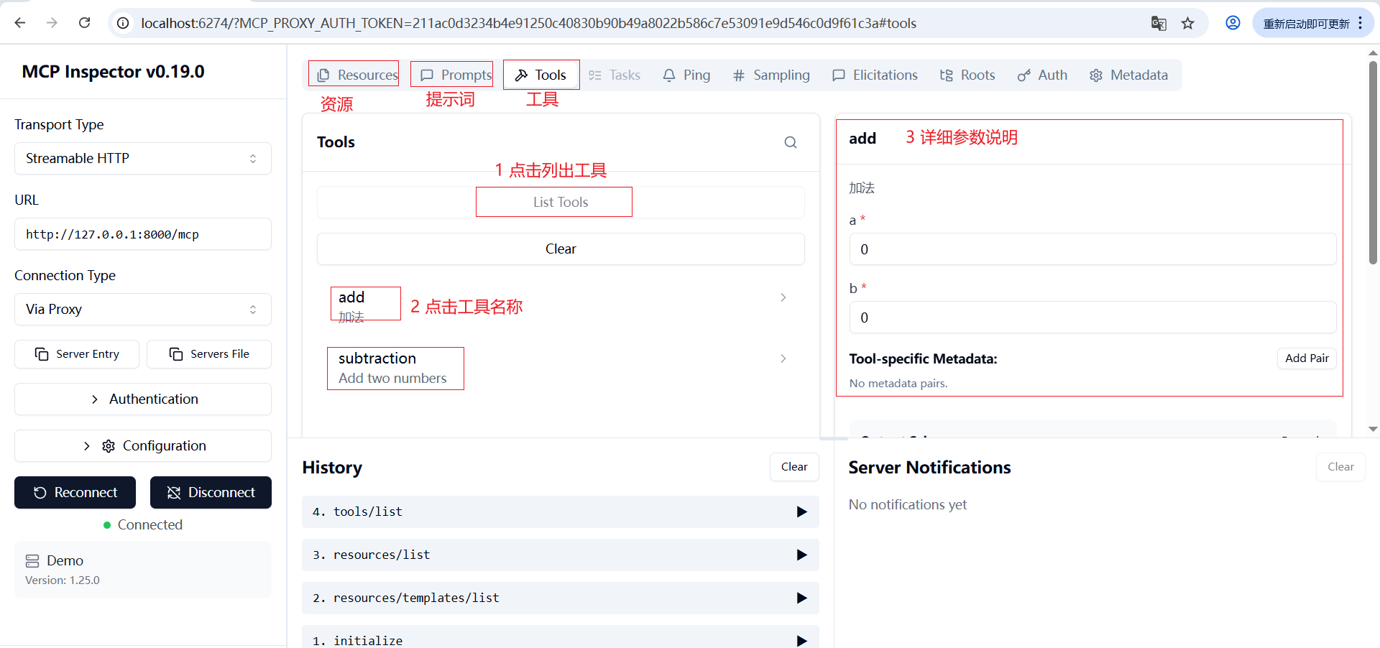Open the Sampling tab
This screenshot has height=648, width=1380.
(x=771, y=75)
